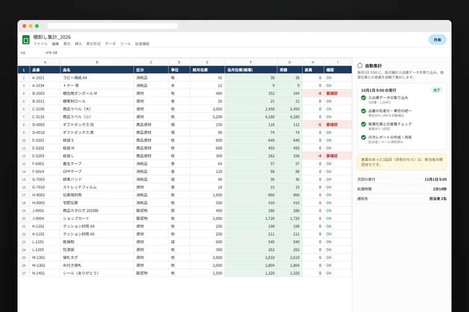The image size is (469, 312).
Task: Click the ギフトボックス 黒 cell
Action: pyautogui.click(x=97, y=132)
